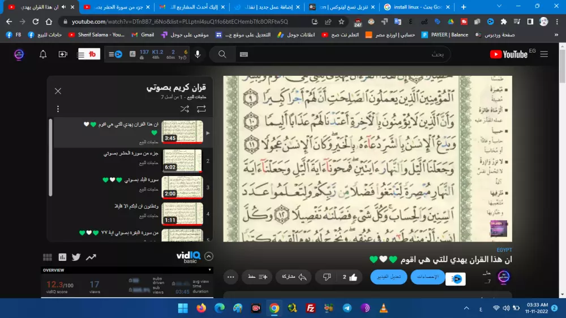
Task: Play playlist video with duration 3:45
Action: click(x=182, y=132)
